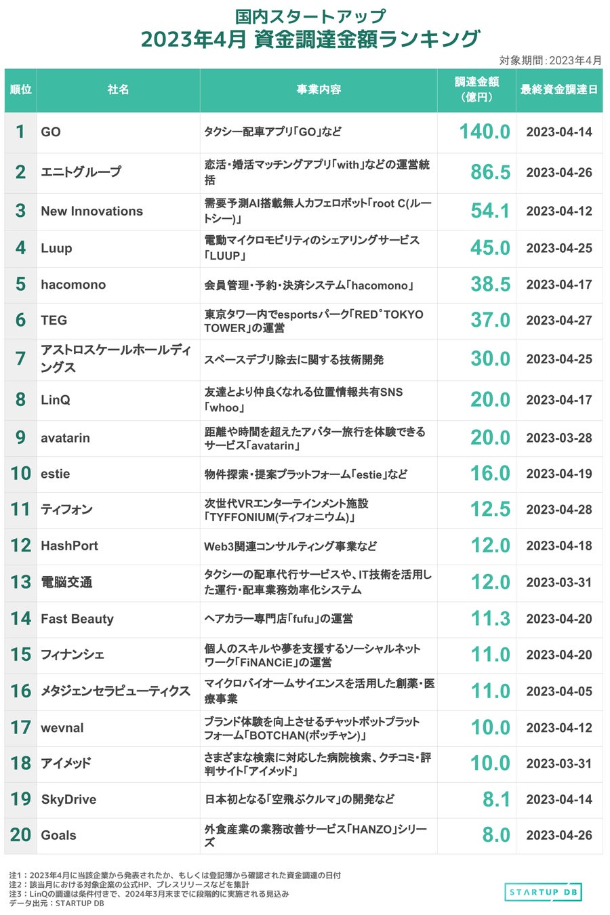Click the 86.5 funding amount for エニトグループ
This screenshot has height=915, width=610.
491,172
